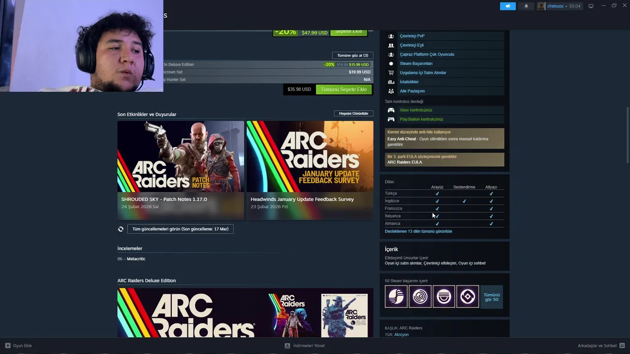630x354 pixels.
Task: Click the page vertical scrollbar
Action: pyautogui.click(x=628, y=135)
